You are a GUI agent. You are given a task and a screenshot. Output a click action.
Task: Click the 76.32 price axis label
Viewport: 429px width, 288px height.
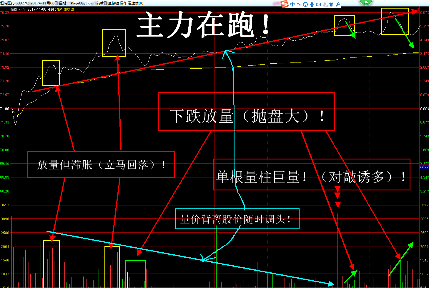tap(4, 13)
